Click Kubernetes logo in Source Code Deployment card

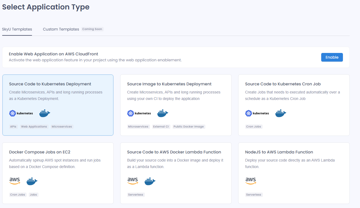click(21, 113)
